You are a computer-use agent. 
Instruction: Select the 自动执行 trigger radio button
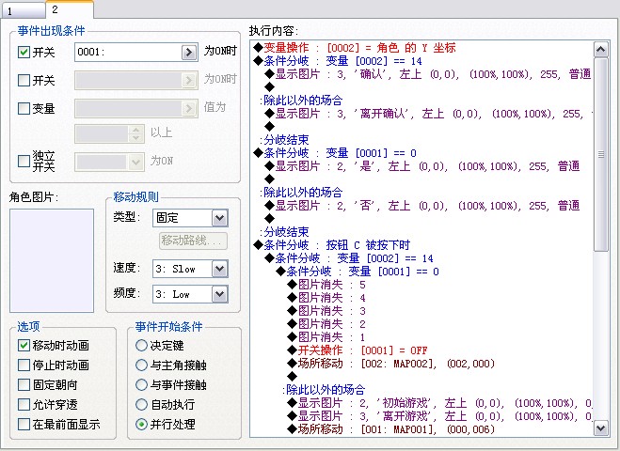[141, 404]
